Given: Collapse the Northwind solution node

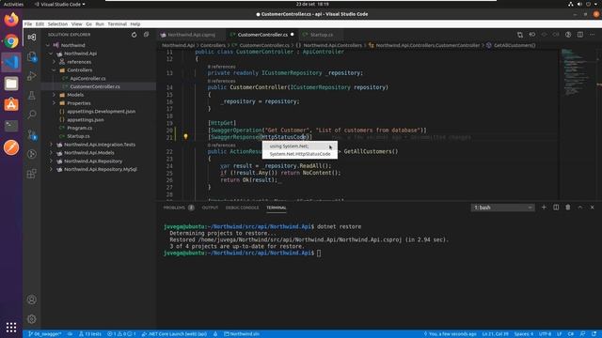Looking at the screenshot, I should (x=48, y=45).
